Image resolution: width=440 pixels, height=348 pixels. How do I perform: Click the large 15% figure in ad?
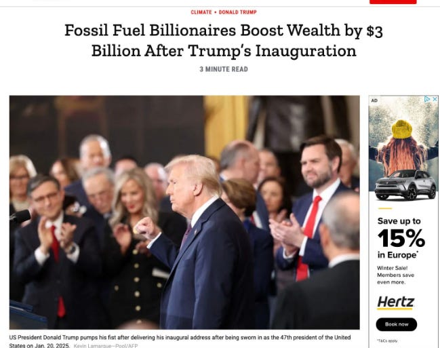(401, 238)
